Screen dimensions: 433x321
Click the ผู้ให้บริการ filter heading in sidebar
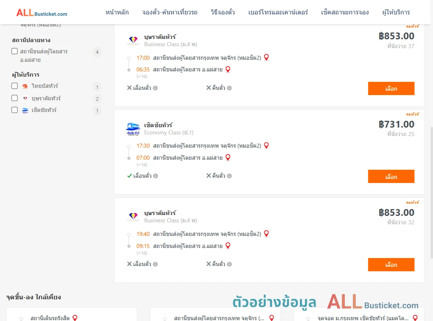[x=26, y=75]
